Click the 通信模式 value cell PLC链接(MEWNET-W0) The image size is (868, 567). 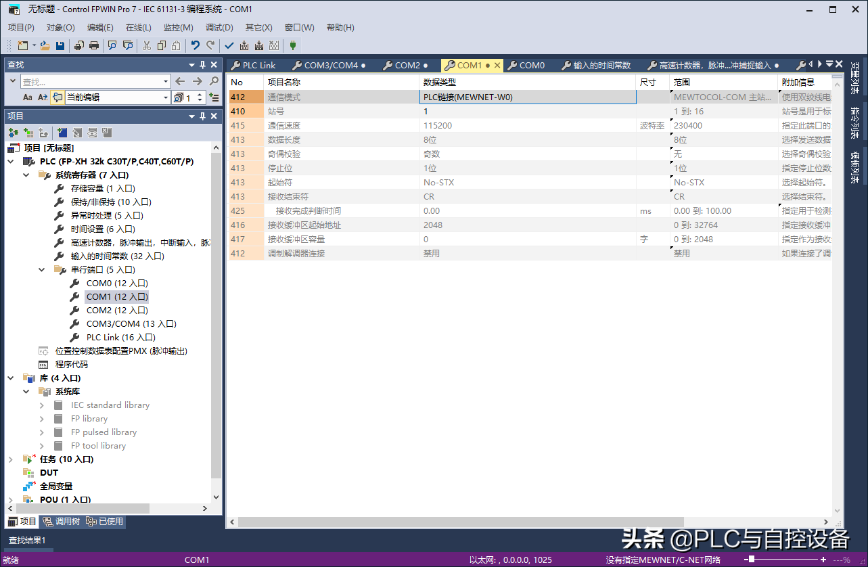[528, 97]
